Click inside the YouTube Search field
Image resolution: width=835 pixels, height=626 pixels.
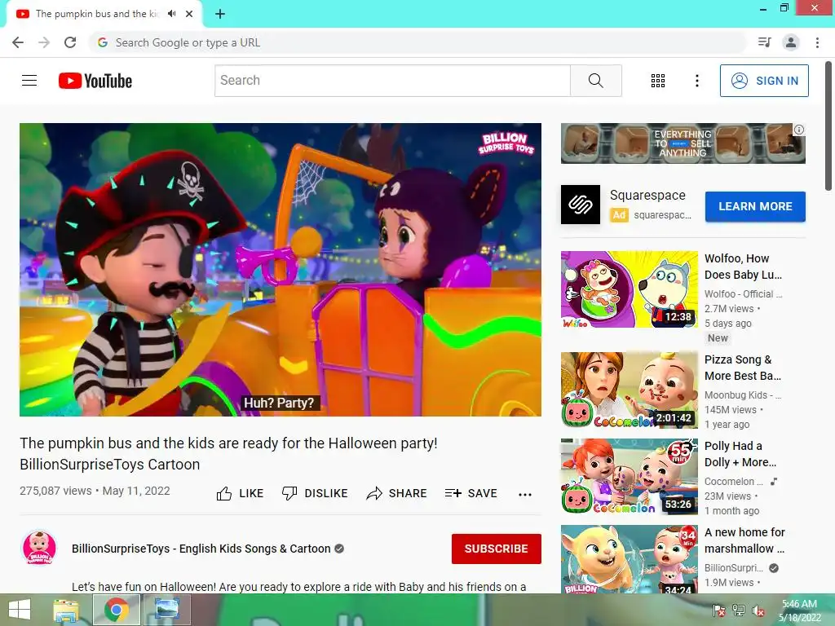(x=392, y=81)
